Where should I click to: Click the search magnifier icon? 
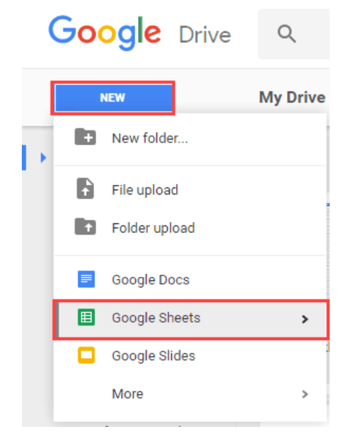(x=287, y=34)
